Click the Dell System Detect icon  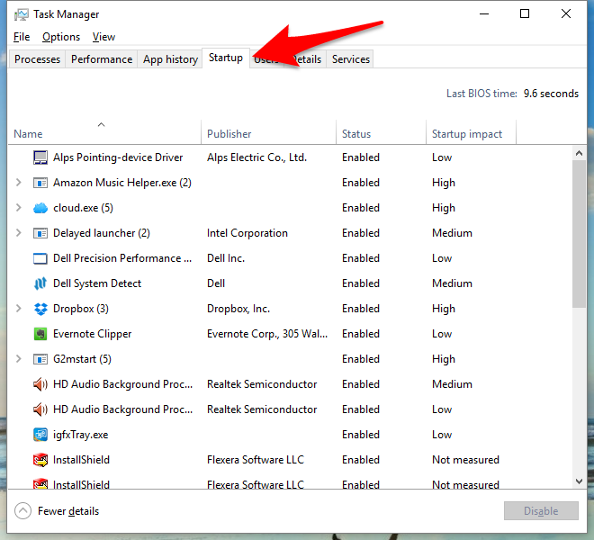pyautogui.click(x=40, y=283)
